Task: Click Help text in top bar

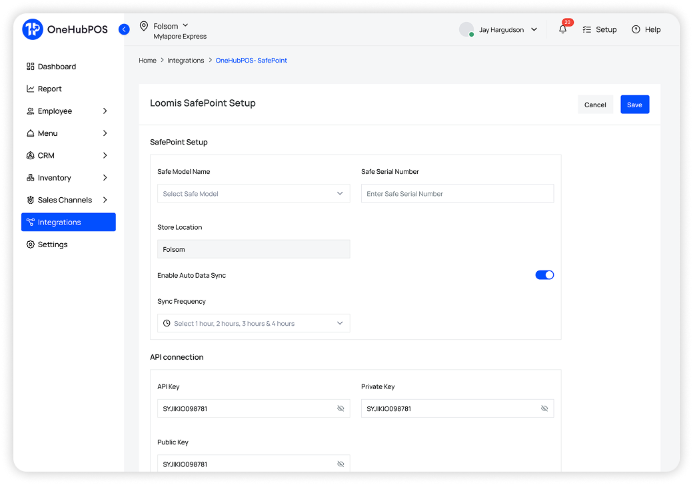Action: tap(653, 29)
